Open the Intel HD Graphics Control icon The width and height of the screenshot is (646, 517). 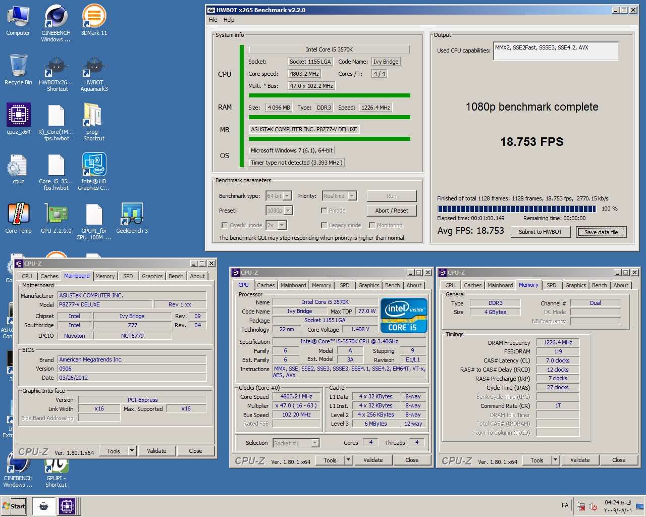(94, 172)
